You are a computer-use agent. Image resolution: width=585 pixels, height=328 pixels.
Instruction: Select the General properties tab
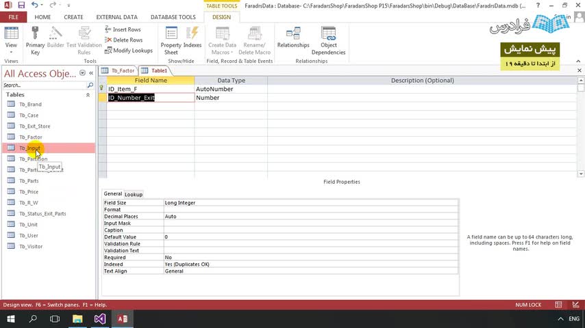tap(112, 194)
